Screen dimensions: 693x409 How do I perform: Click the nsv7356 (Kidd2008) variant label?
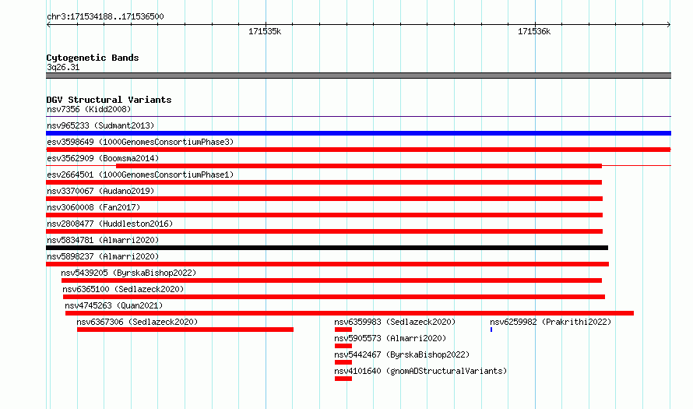pos(89,109)
